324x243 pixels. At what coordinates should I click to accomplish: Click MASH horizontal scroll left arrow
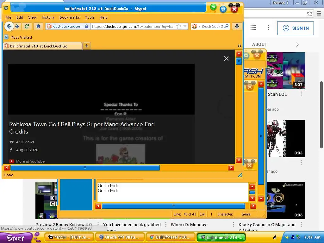98,206
